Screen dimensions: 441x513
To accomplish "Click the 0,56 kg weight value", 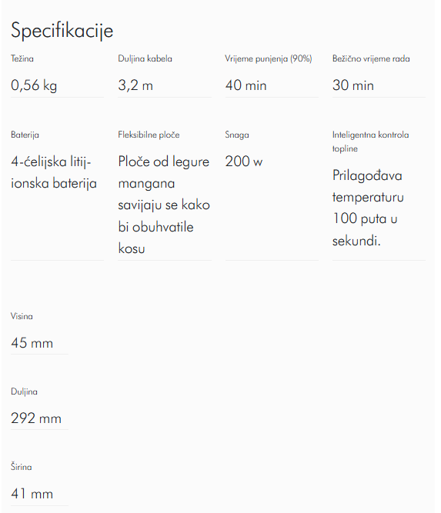I will [x=34, y=85].
